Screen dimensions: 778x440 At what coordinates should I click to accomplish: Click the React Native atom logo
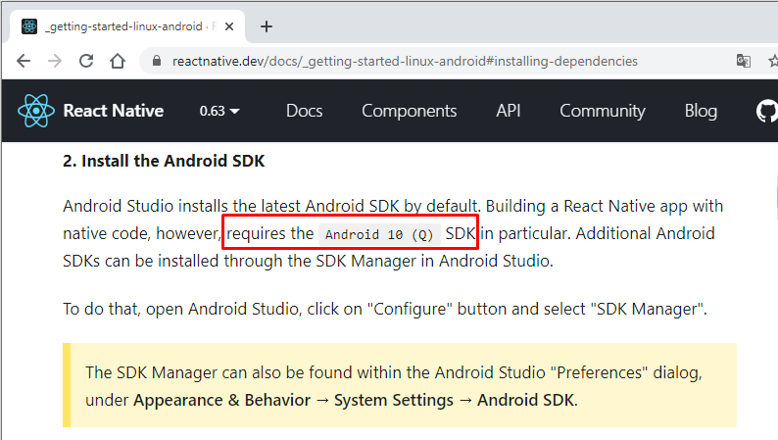coord(36,111)
